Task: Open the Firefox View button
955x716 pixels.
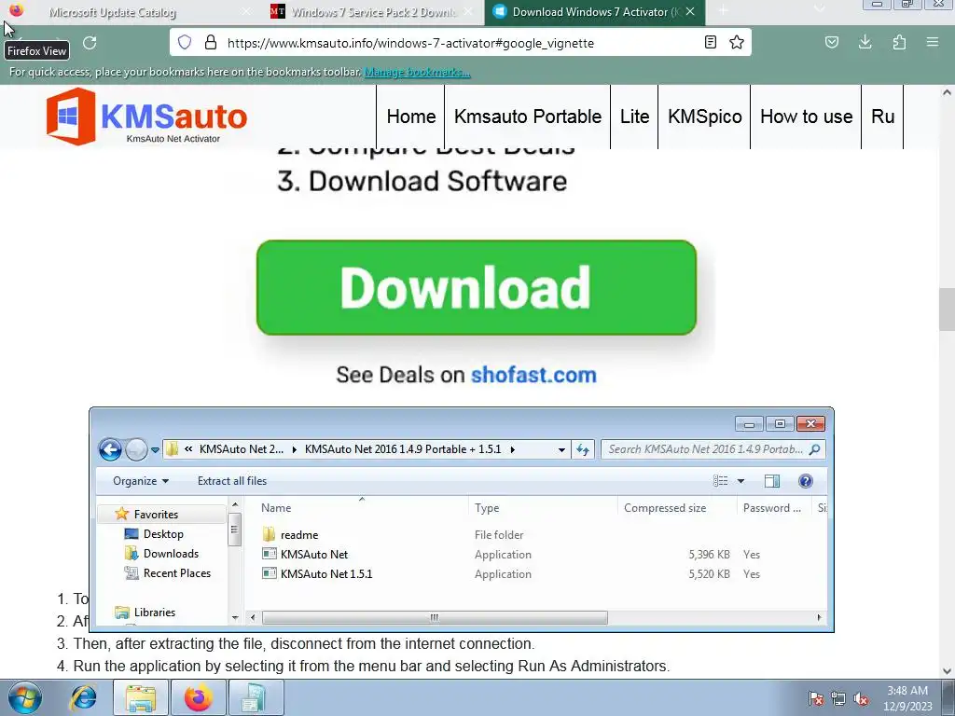Action: (x=17, y=10)
